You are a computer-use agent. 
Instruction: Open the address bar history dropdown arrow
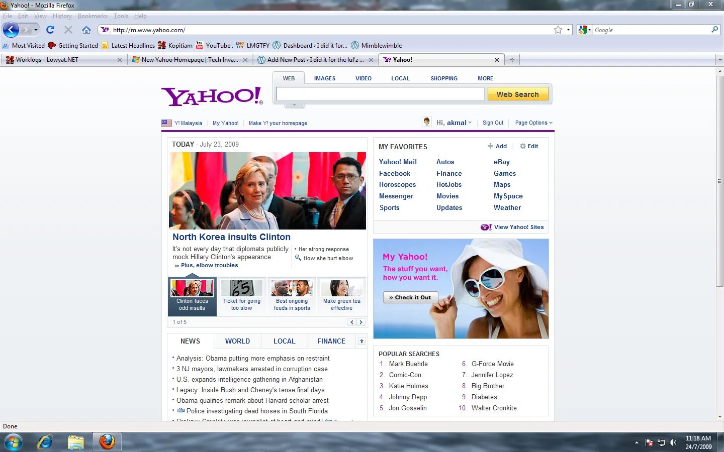click(x=569, y=30)
